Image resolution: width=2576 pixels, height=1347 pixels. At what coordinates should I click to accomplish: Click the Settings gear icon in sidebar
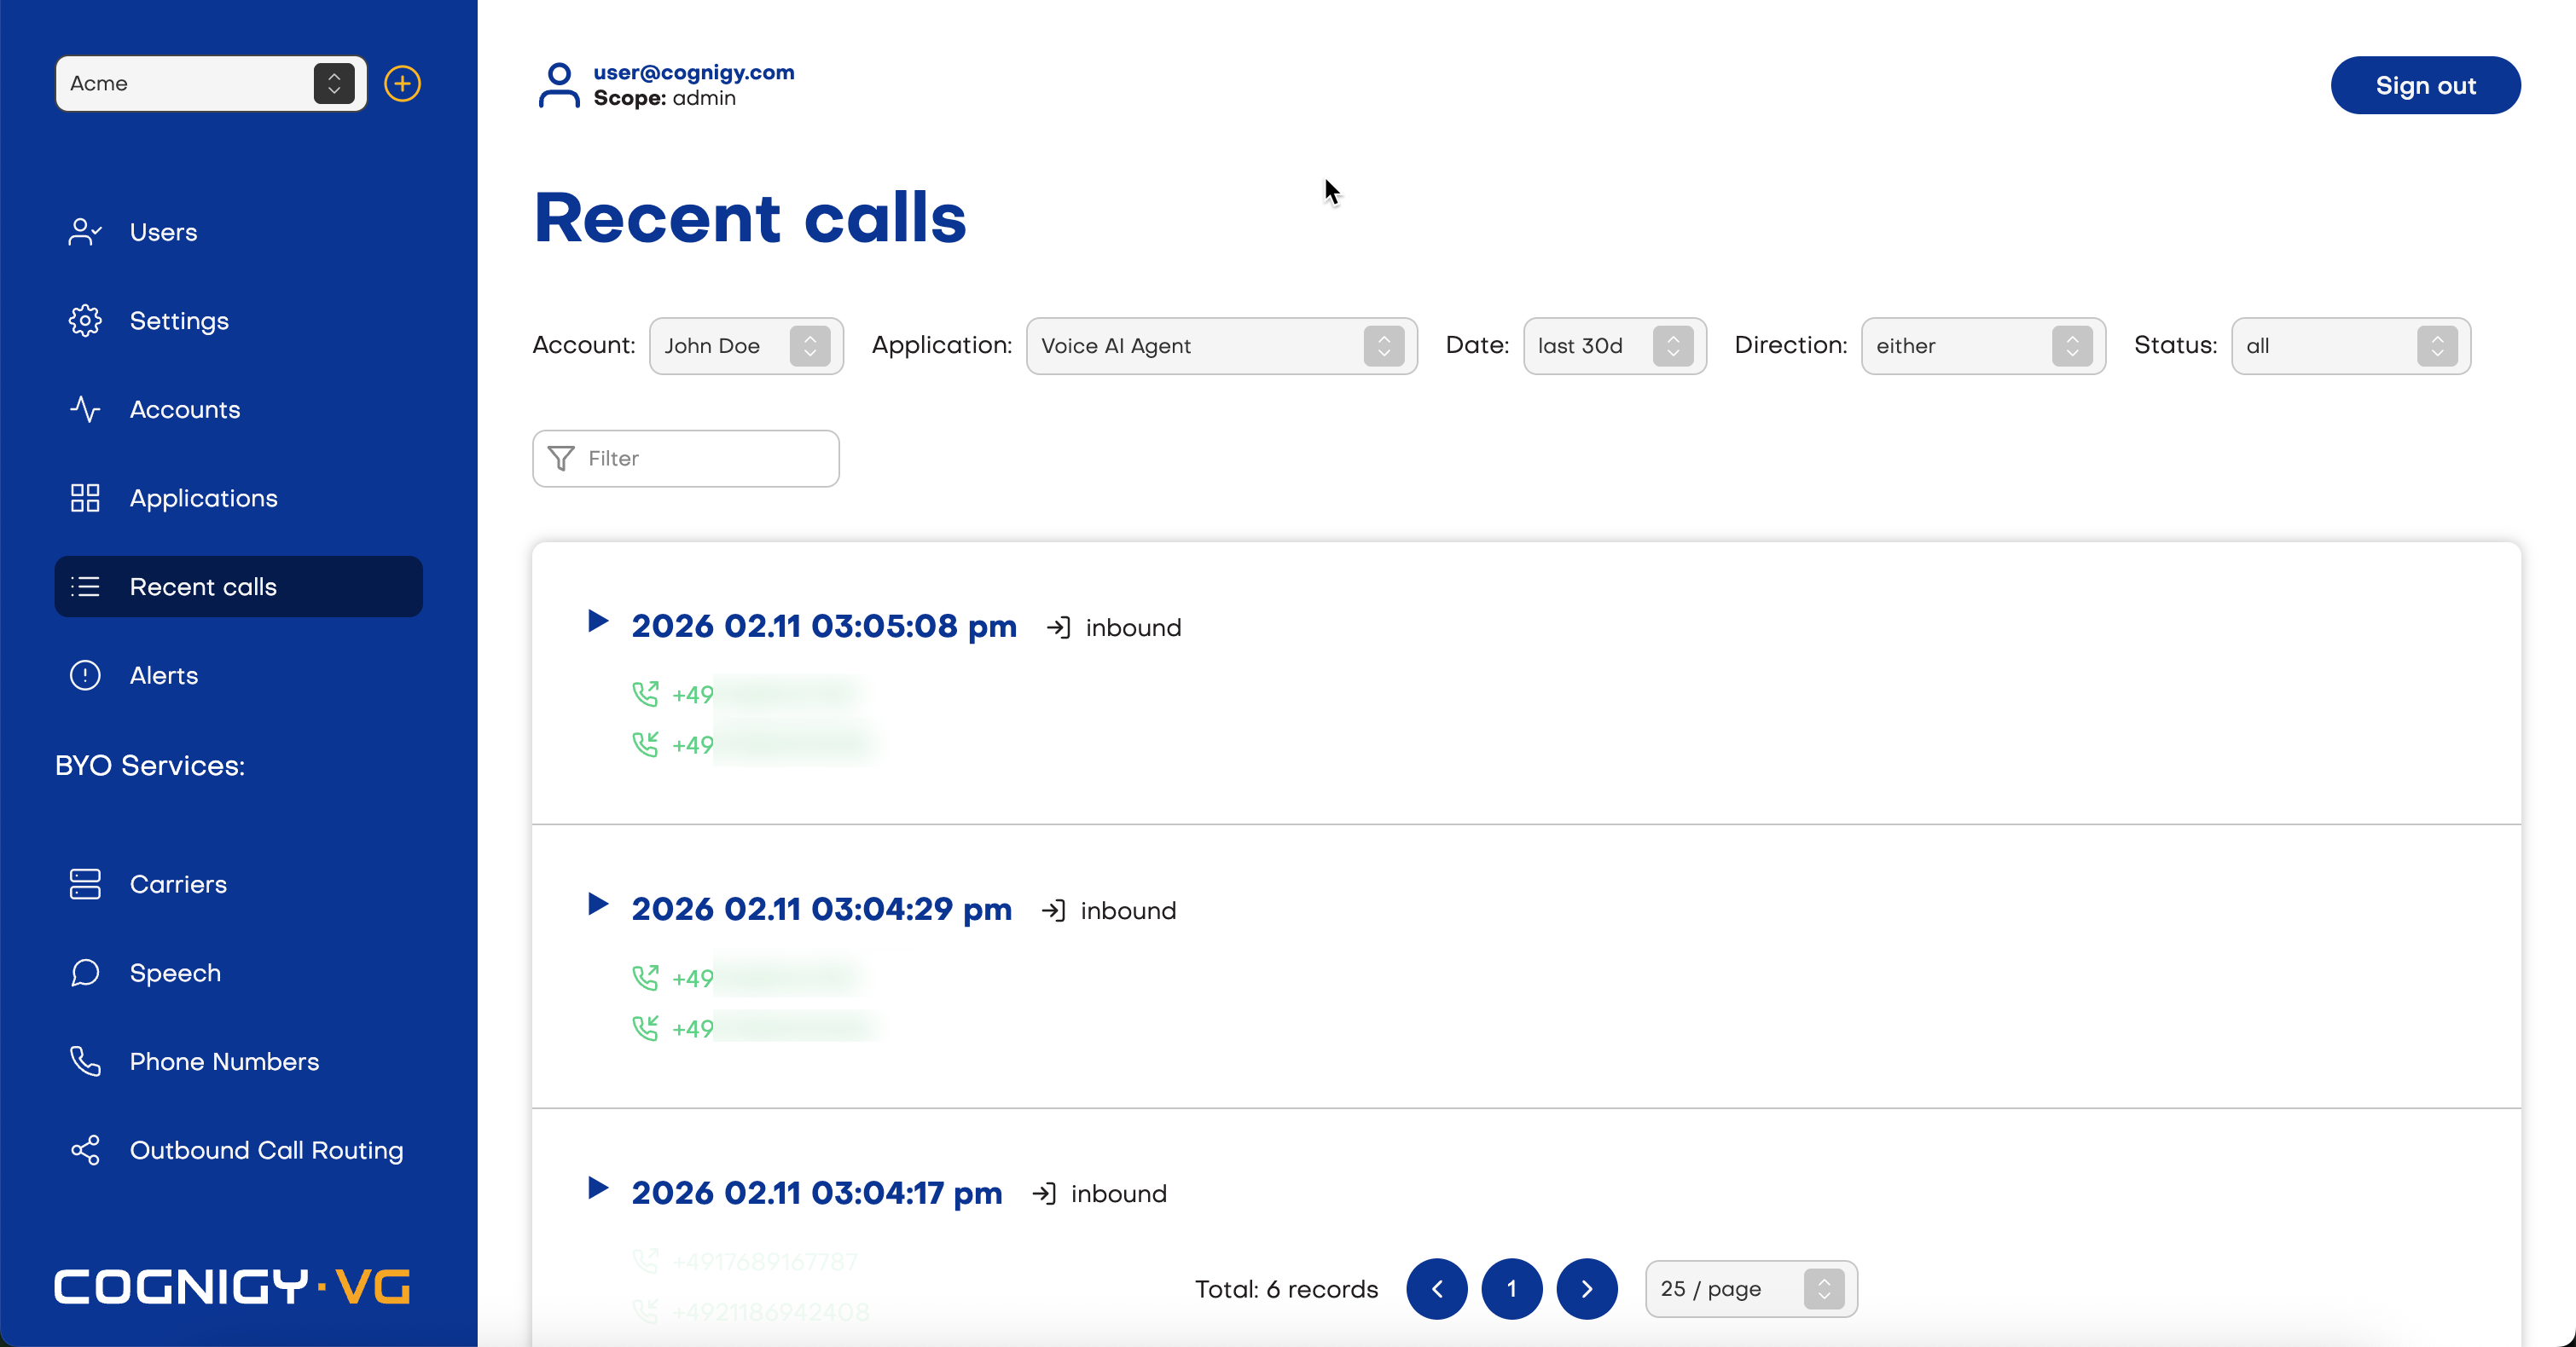coord(85,321)
